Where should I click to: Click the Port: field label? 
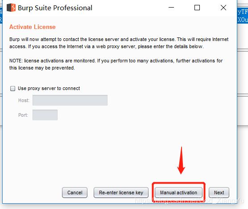[x=23, y=115]
